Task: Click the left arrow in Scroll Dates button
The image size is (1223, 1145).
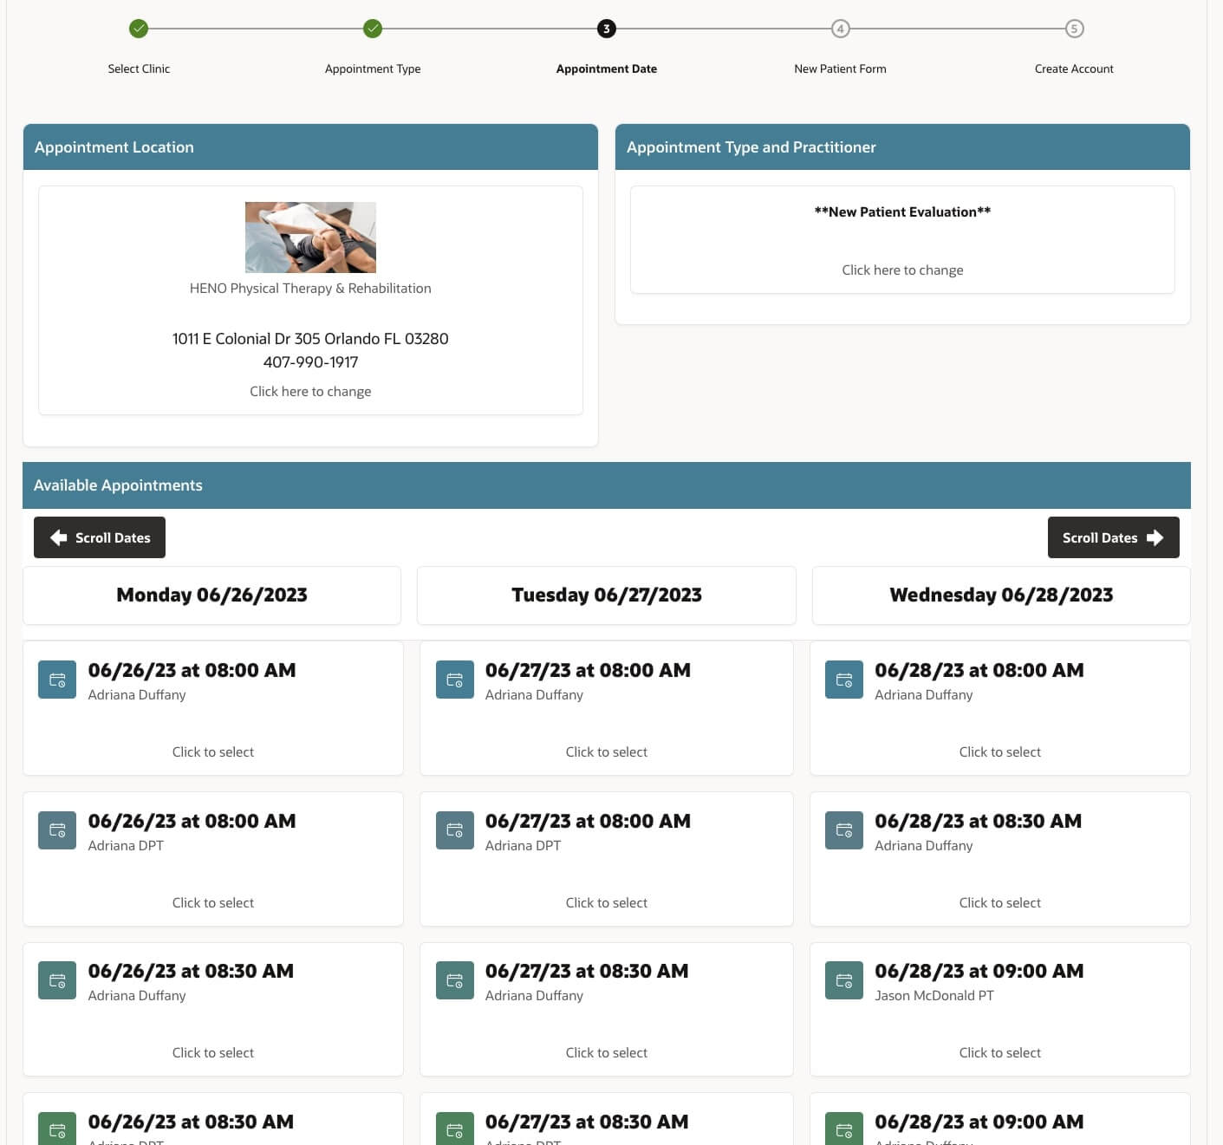Action: coord(57,537)
